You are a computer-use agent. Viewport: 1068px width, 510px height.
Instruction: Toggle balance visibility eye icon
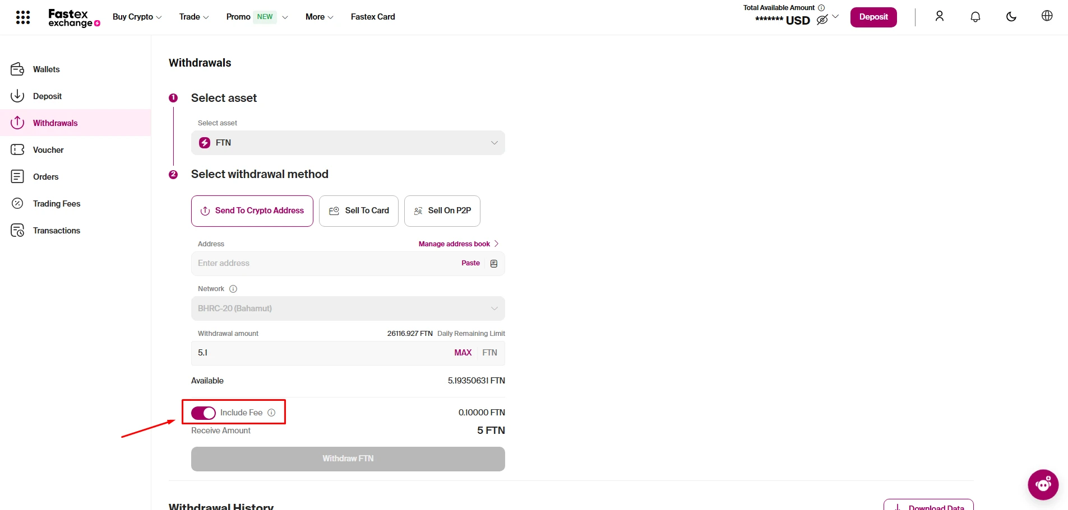click(x=822, y=20)
